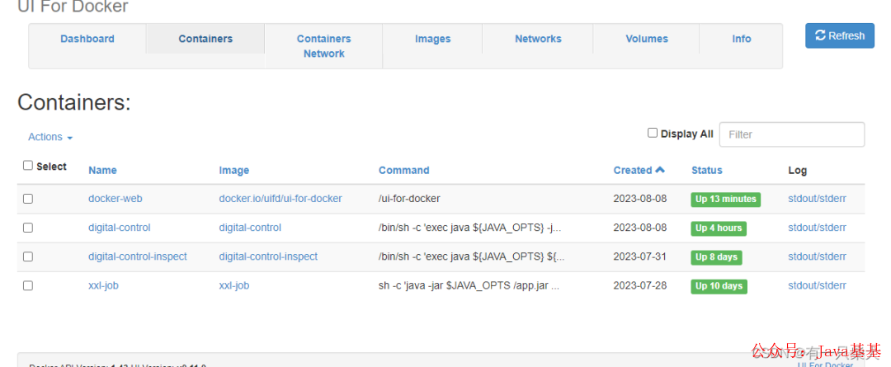The height and width of the screenshot is (367, 891).
Task: Sort by the Name column header
Action: pos(102,171)
